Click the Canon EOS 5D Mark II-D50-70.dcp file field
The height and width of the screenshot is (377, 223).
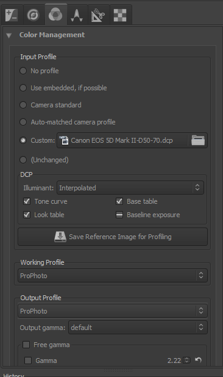click(x=122, y=140)
